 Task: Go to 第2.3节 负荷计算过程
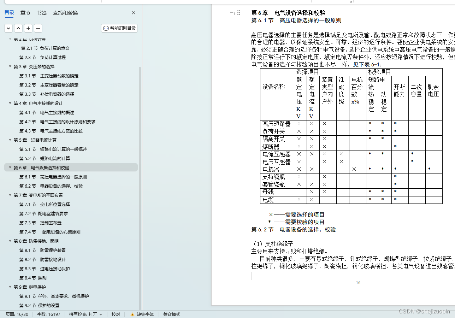pos(42,57)
